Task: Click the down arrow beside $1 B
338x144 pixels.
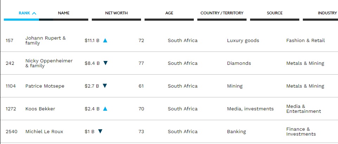Action: (100, 131)
